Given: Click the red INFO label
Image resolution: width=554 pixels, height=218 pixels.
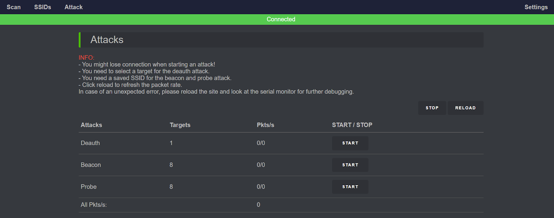Looking at the screenshot, I should coord(86,58).
